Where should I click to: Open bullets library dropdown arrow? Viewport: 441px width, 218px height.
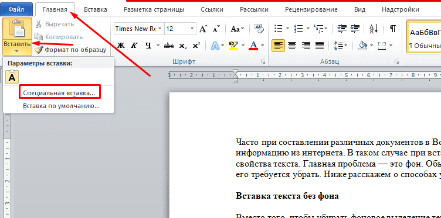[287, 29]
